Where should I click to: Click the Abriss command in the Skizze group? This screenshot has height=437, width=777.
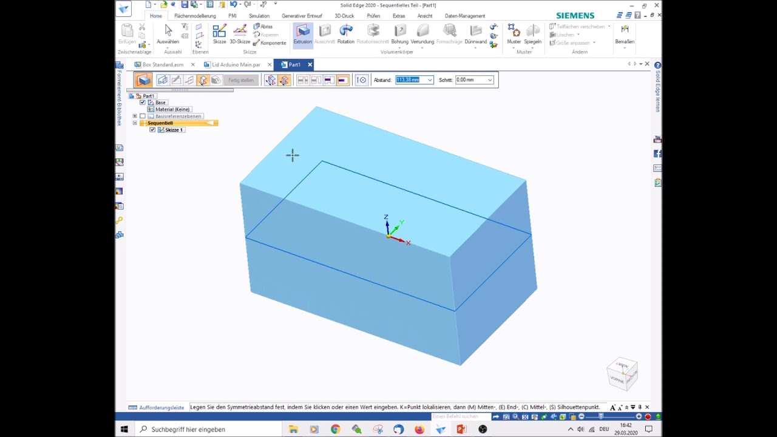(263, 27)
